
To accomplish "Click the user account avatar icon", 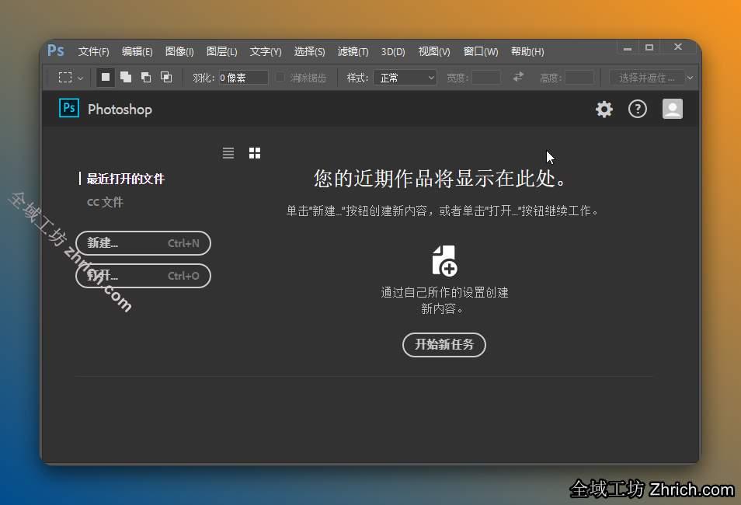I will tap(673, 109).
